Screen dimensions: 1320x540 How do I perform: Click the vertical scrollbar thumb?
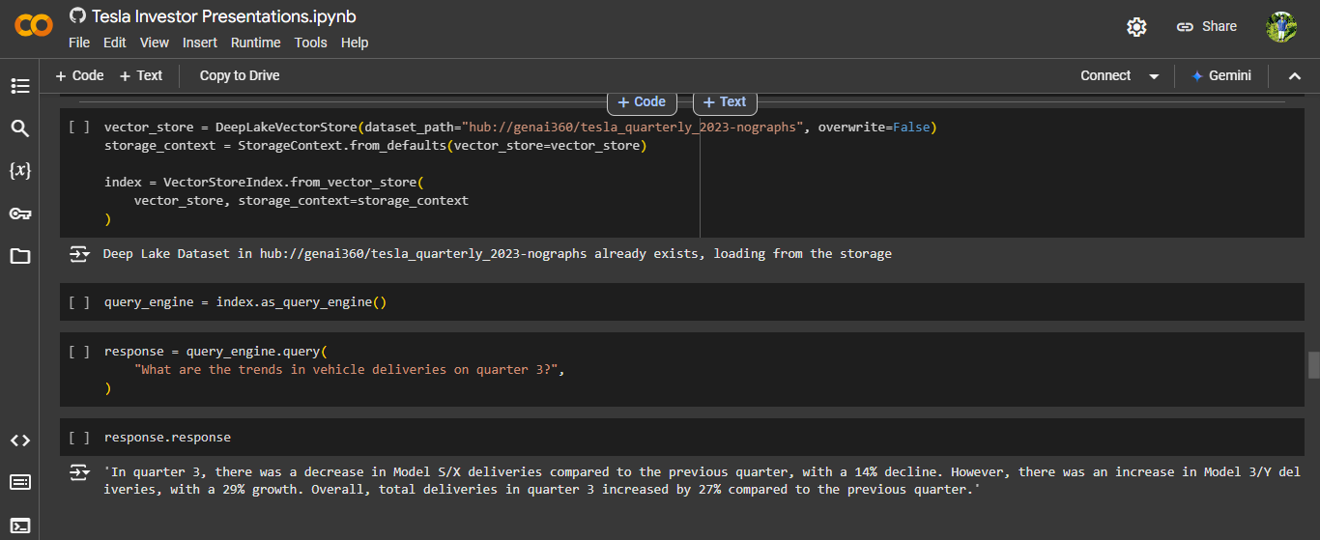click(1313, 365)
